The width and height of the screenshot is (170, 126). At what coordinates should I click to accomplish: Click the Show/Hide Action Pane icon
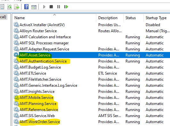point(34,7)
